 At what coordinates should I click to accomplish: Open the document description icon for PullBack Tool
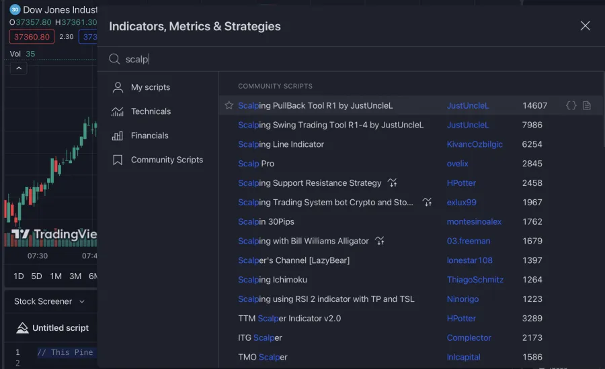[587, 105]
